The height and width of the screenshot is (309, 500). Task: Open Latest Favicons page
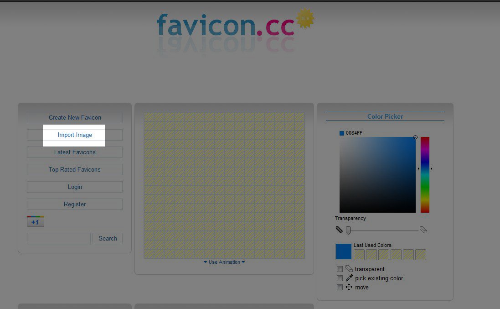(75, 152)
